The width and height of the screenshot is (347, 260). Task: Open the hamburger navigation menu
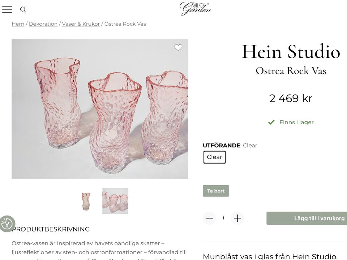click(7, 9)
